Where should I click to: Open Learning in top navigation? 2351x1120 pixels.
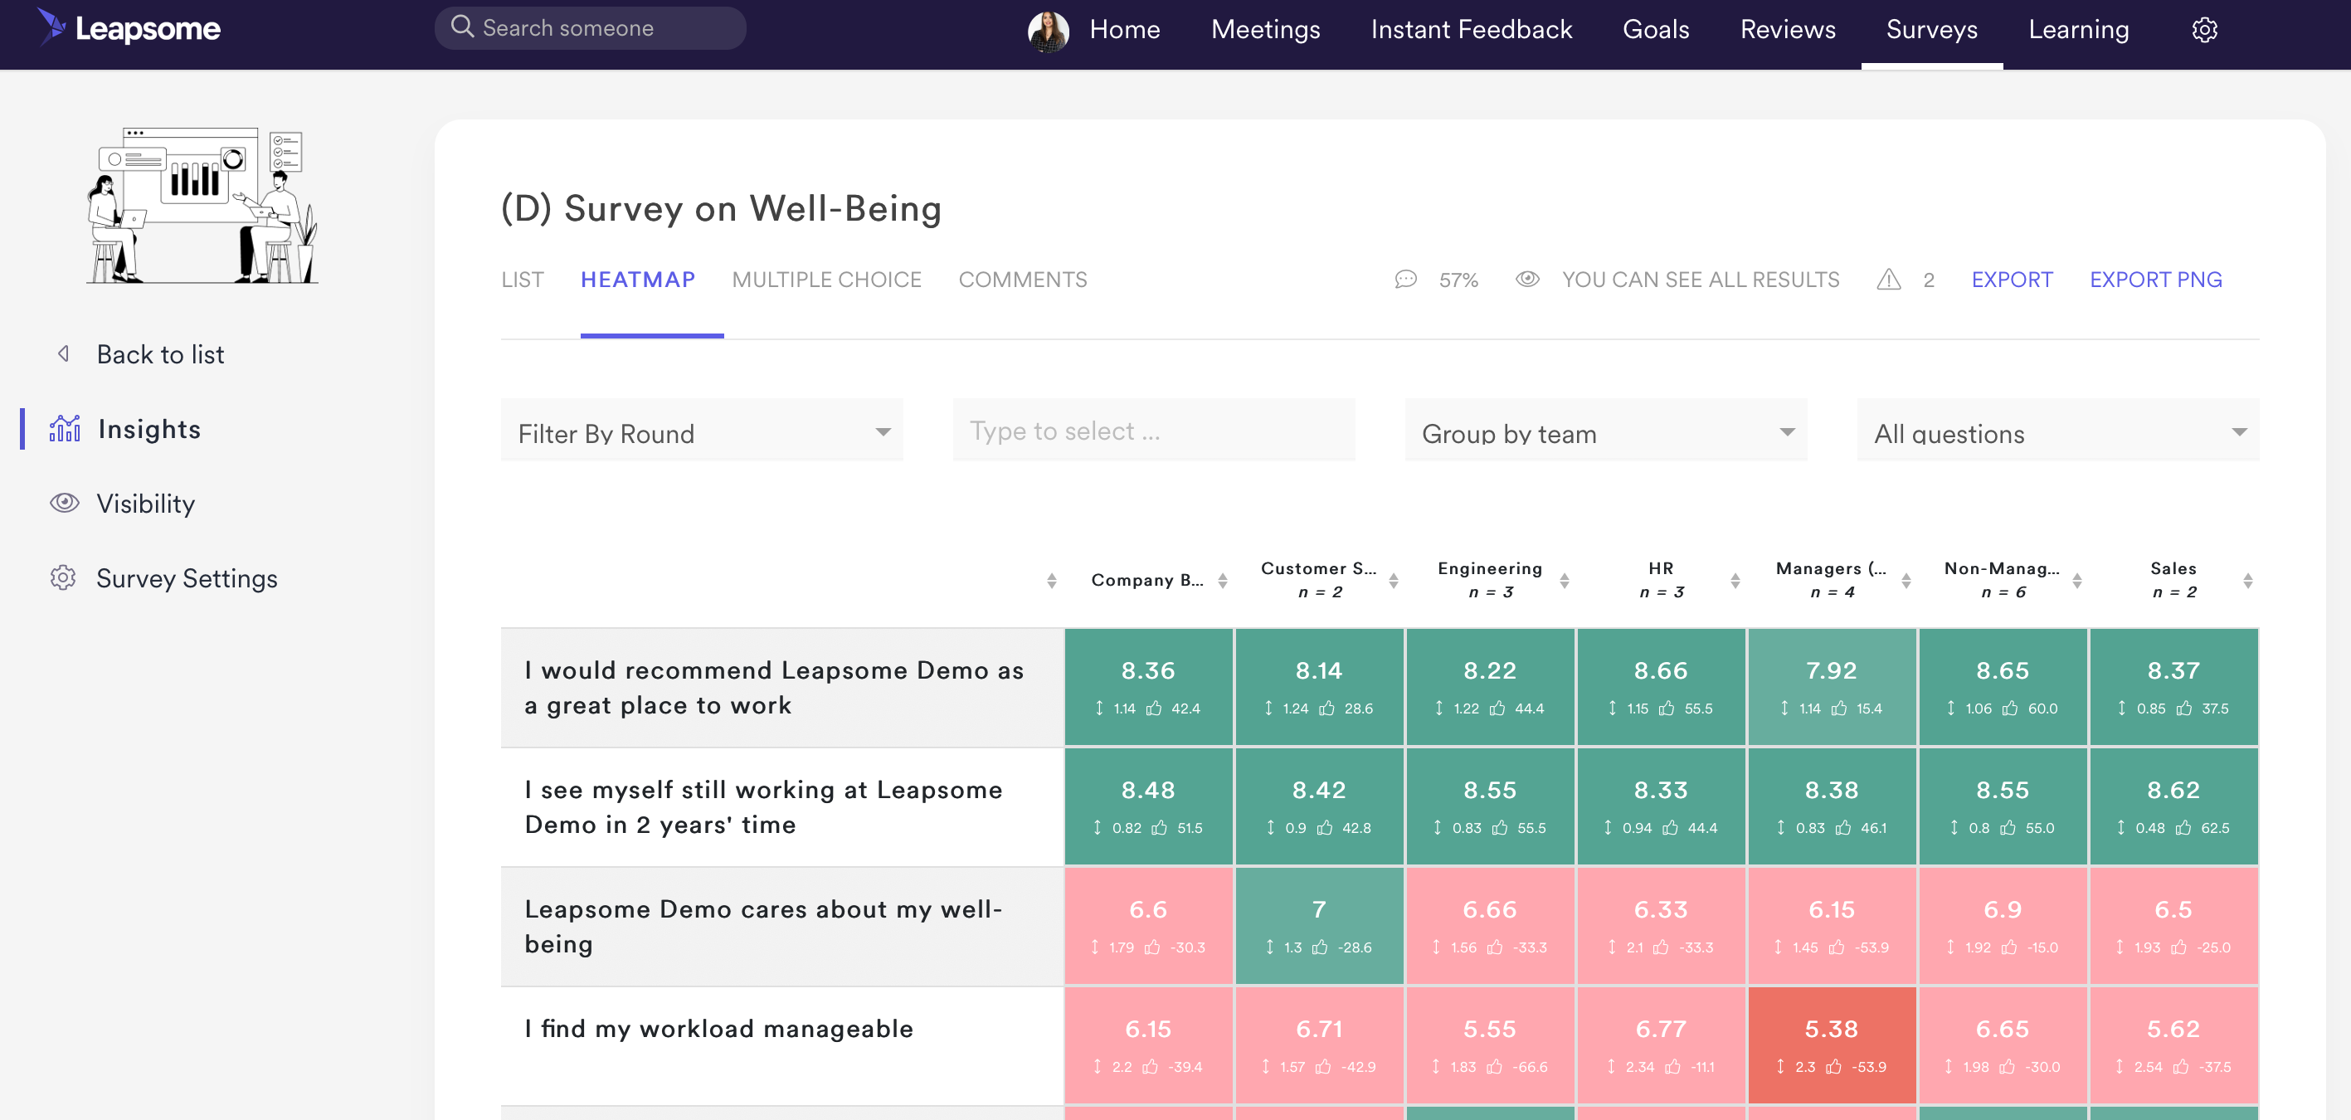click(x=2078, y=29)
